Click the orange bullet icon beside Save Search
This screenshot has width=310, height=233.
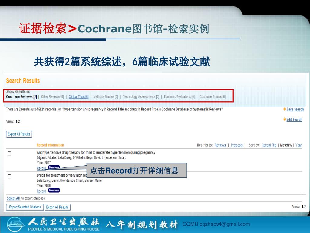pyautogui.click(x=285, y=109)
